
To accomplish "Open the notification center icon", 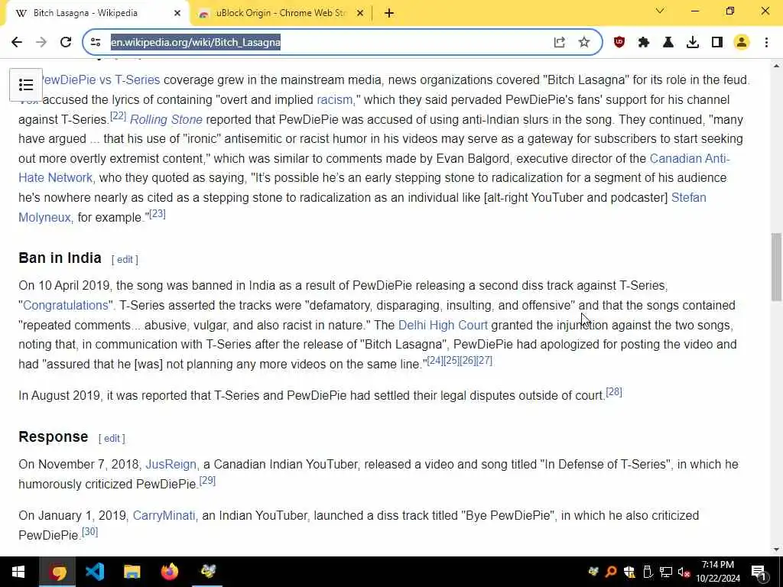I will [759, 572].
